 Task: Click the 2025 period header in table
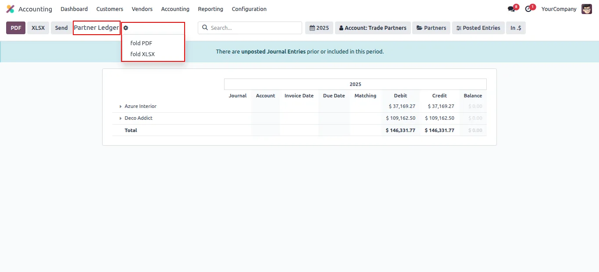point(355,84)
